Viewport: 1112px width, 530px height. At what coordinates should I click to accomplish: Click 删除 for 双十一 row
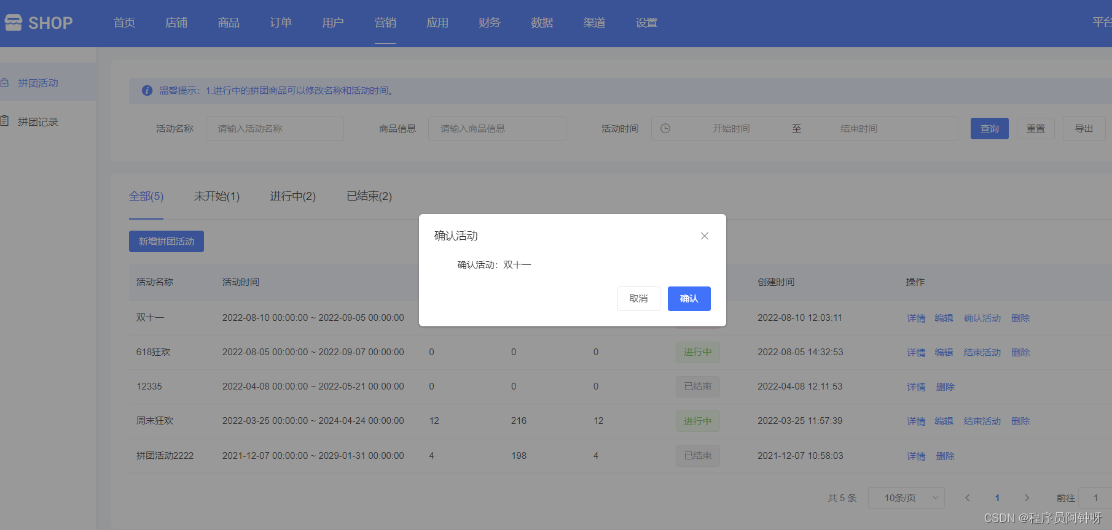[1020, 318]
